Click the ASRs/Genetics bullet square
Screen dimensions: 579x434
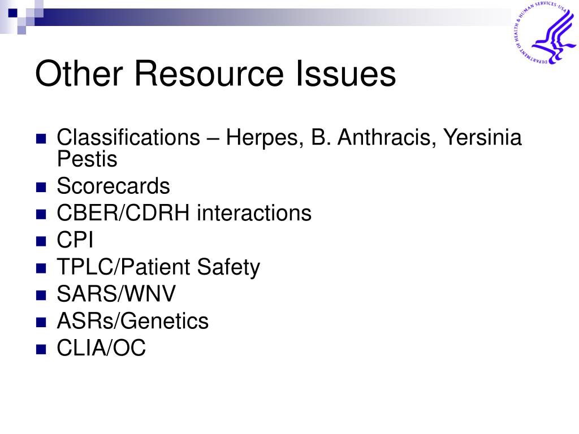(x=41, y=322)
